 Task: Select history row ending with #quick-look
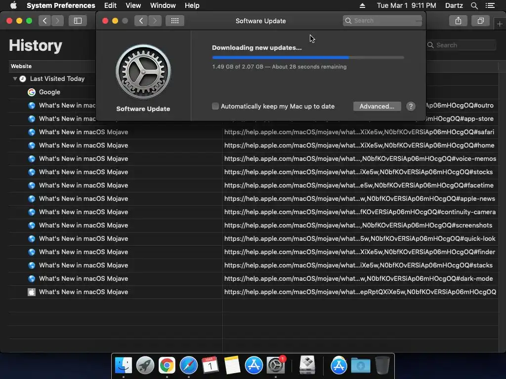tap(253, 239)
